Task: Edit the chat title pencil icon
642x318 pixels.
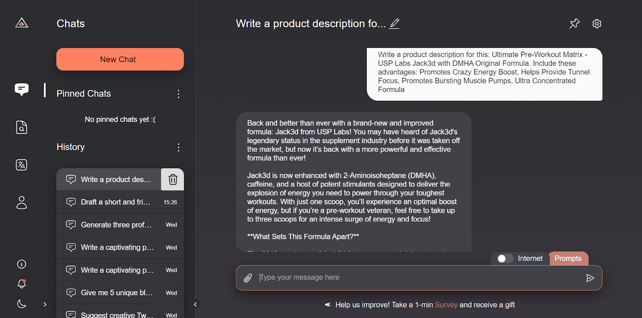Action: [x=394, y=24]
